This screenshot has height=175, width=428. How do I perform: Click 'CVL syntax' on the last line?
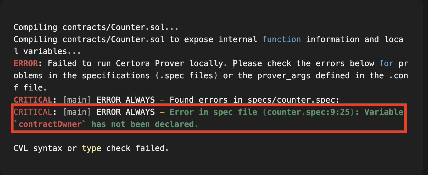[38, 148]
